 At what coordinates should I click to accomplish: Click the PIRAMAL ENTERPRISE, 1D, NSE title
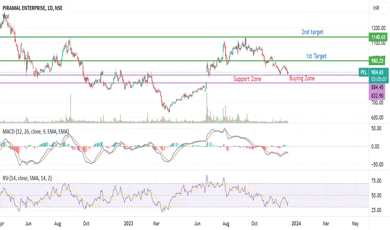point(32,8)
